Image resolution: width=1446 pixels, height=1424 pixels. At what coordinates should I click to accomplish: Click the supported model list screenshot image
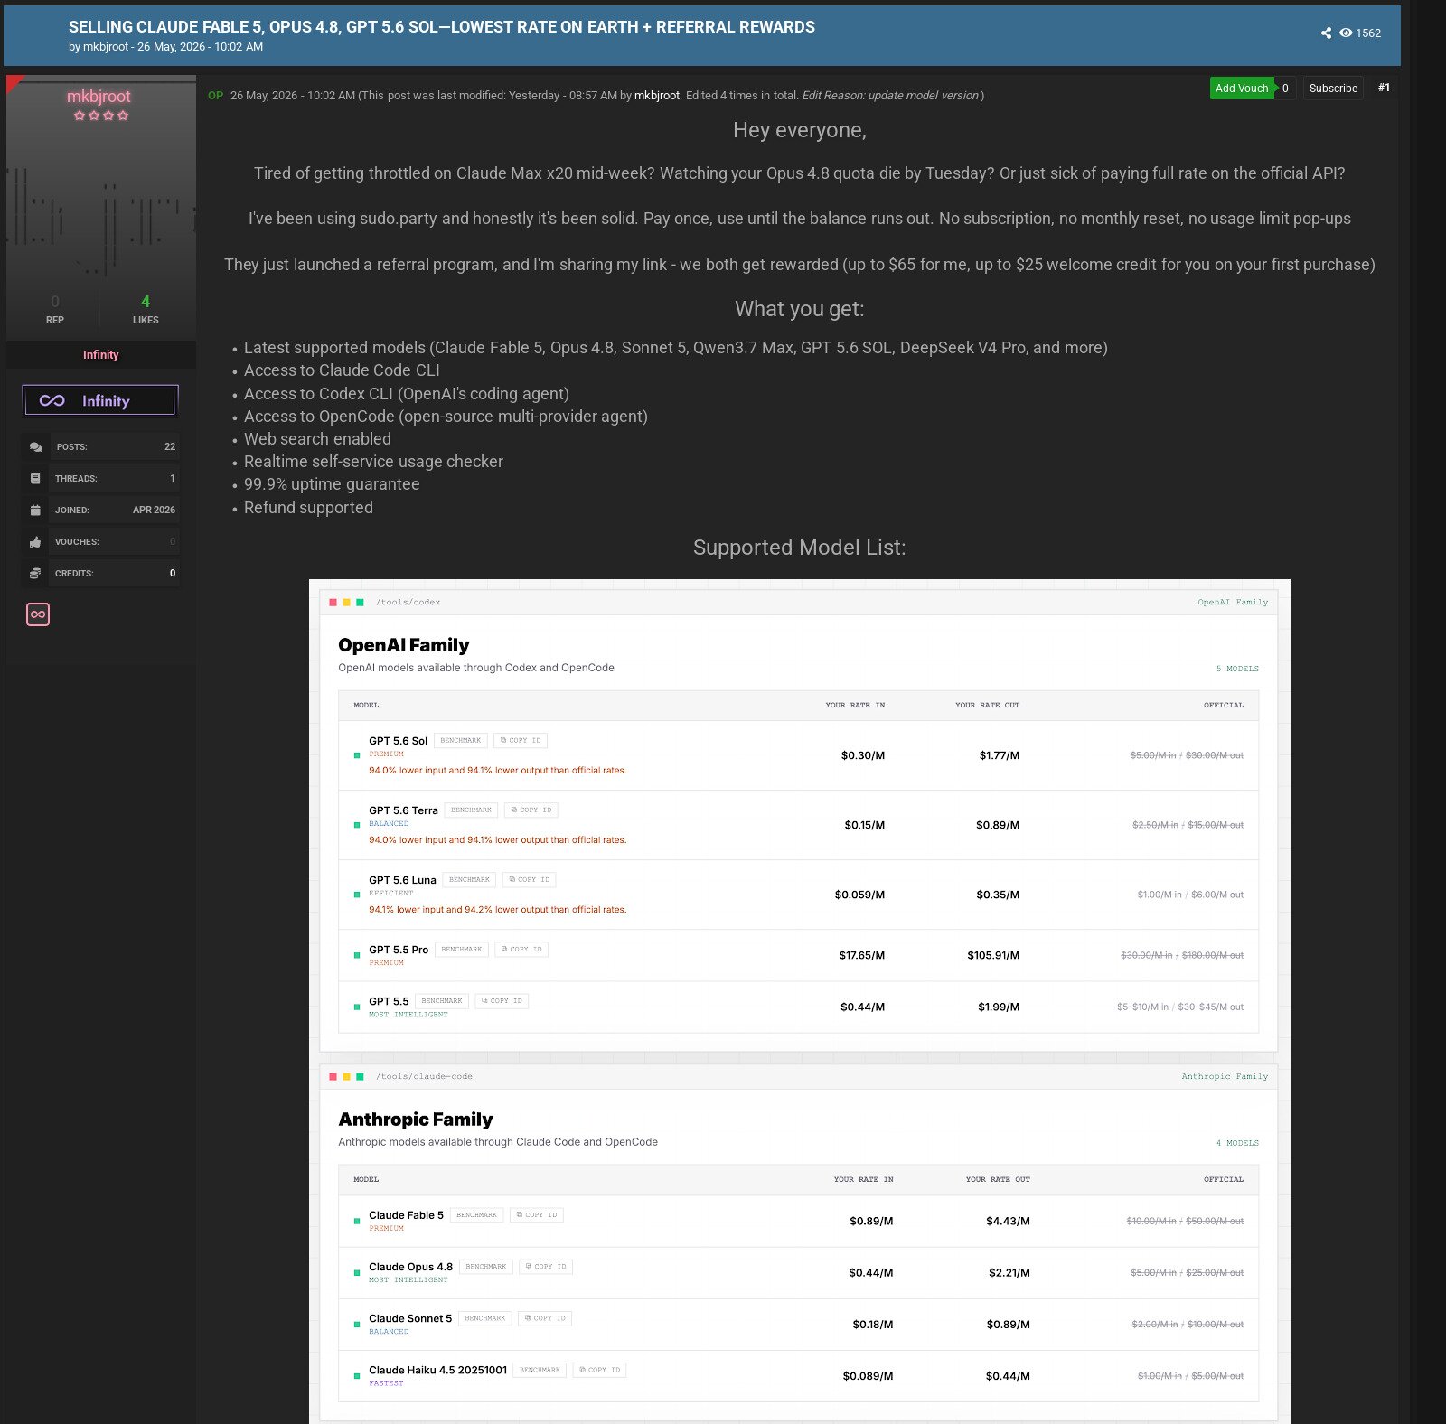click(800, 1001)
